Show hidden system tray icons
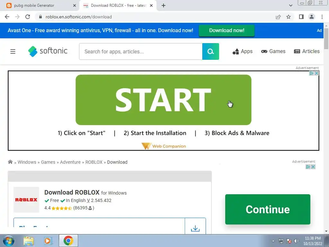The height and width of the screenshot is (247, 329). click(273, 241)
